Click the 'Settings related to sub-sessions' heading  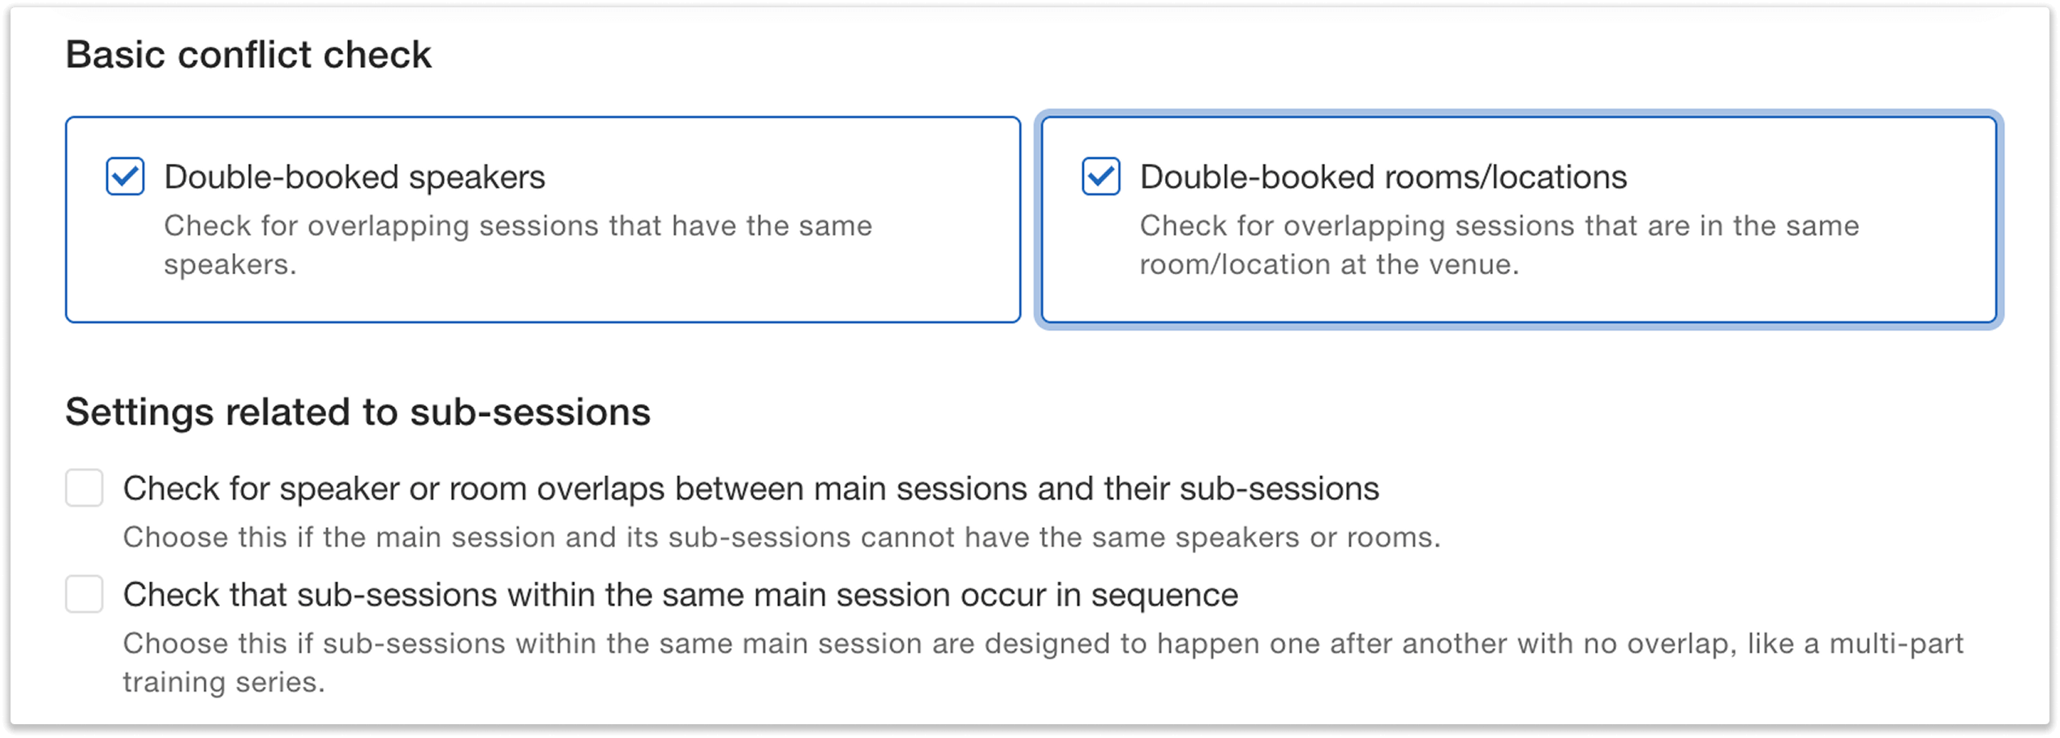[358, 412]
